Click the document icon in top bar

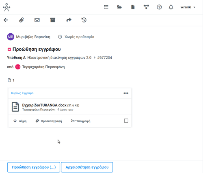133,7
